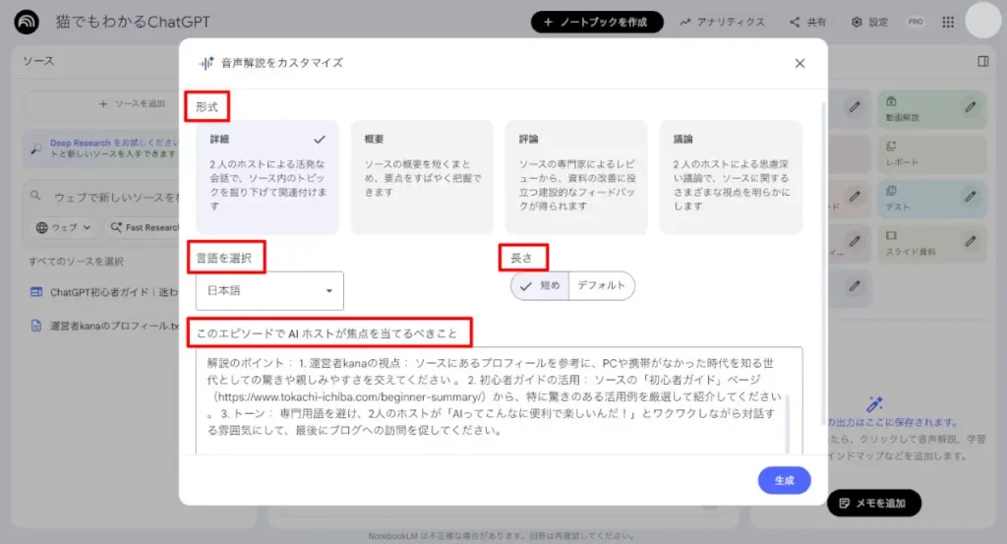Click the ソース panel header
Viewport: 1007px width, 544px height.
[x=38, y=61]
